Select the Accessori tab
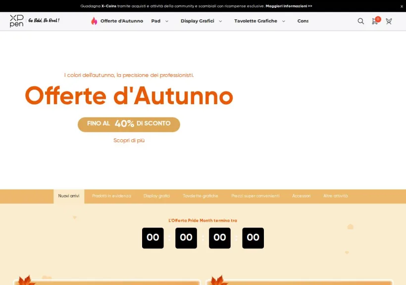Viewport: 406px width, 285px height. click(301, 196)
